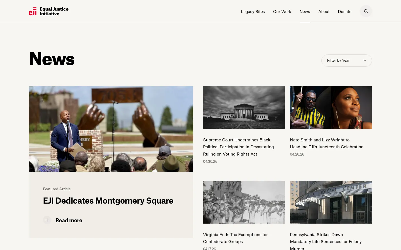The width and height of the screenshot is (401, 250).
Task: Open Our Work menu item
Action: pos(282,12)
